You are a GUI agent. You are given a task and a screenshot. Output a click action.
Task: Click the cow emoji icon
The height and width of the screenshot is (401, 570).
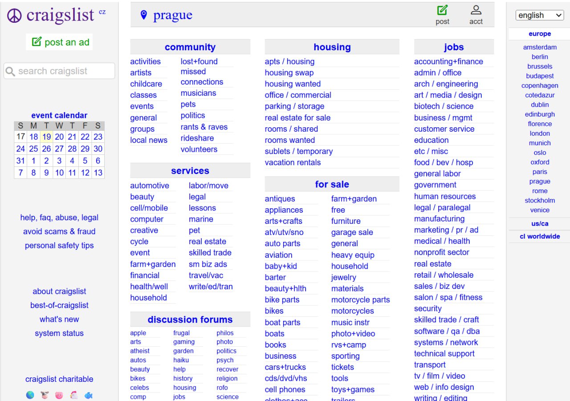[x=45, y=395]
